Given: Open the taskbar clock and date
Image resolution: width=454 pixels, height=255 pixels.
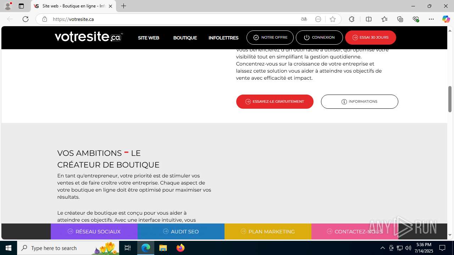Looking at the screenshot, I should click(x=424, y=248).
